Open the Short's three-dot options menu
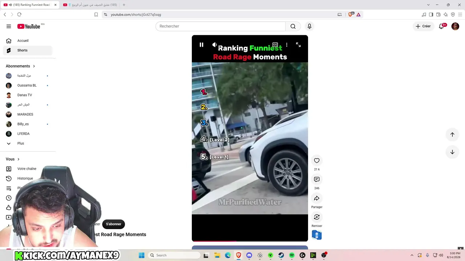The image size is (465, 261). pyautogui.click(x=287, y=45)
